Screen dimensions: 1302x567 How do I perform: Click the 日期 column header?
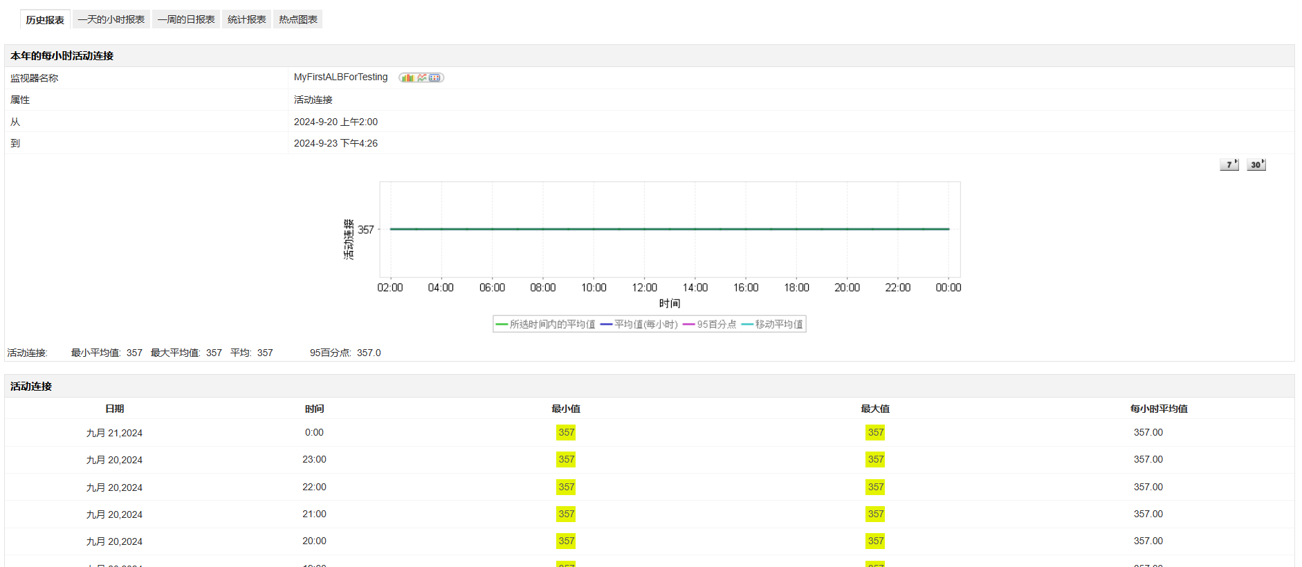pyautogui.click(x=115, y=409)
